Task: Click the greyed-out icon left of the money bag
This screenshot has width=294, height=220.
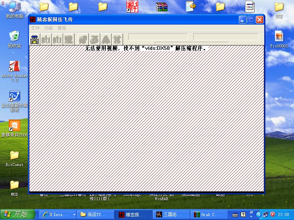Action: click(83, 40)
